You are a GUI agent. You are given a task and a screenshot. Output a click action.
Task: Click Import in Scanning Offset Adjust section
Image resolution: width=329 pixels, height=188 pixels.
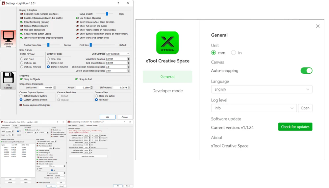click(x=10, y=182)
